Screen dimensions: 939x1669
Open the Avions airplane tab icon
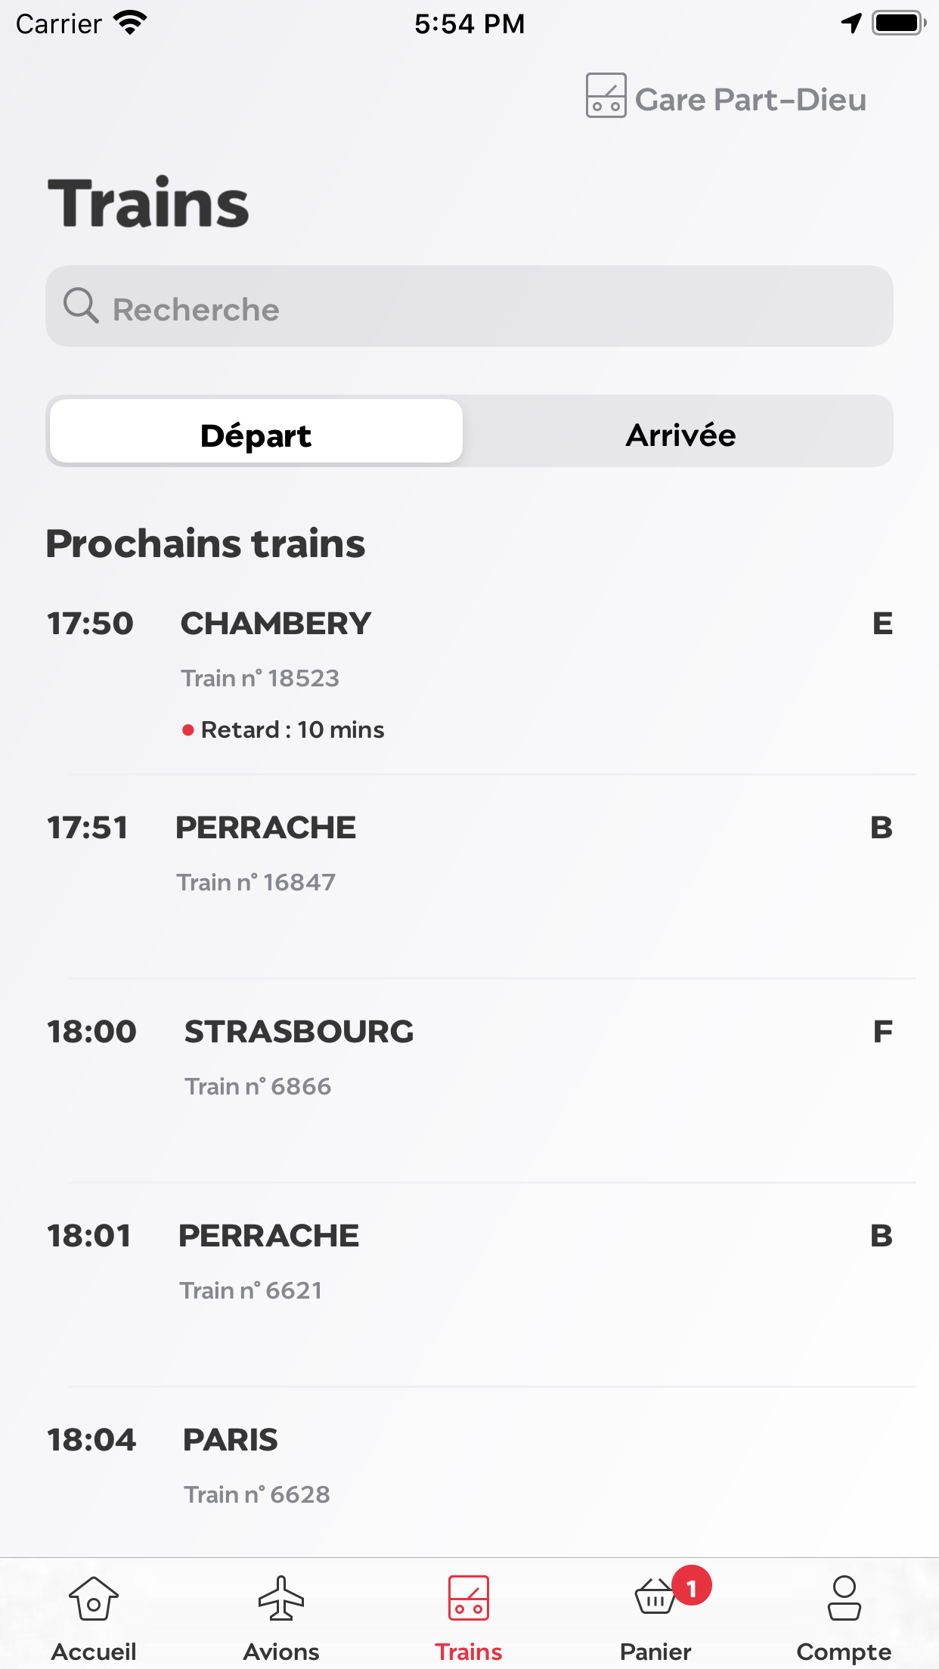281,1599
